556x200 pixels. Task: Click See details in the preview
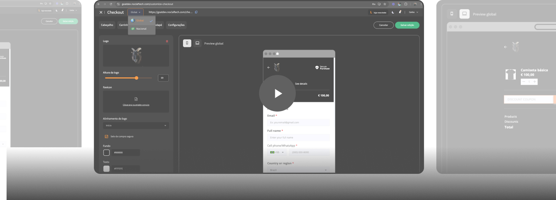point(301,83)
